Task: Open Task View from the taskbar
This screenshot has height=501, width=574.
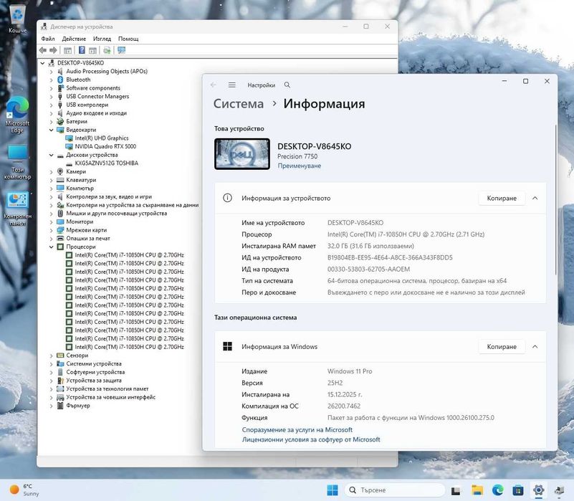Action: 456,490
